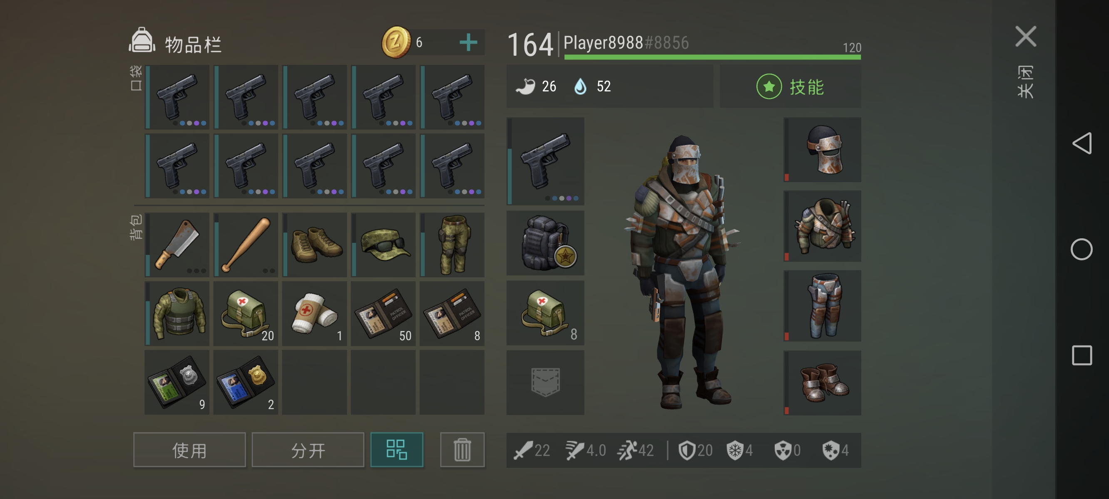Click the green health progress bar
This screenshot has width=1109, height=499.
click(x=713, y=57)
